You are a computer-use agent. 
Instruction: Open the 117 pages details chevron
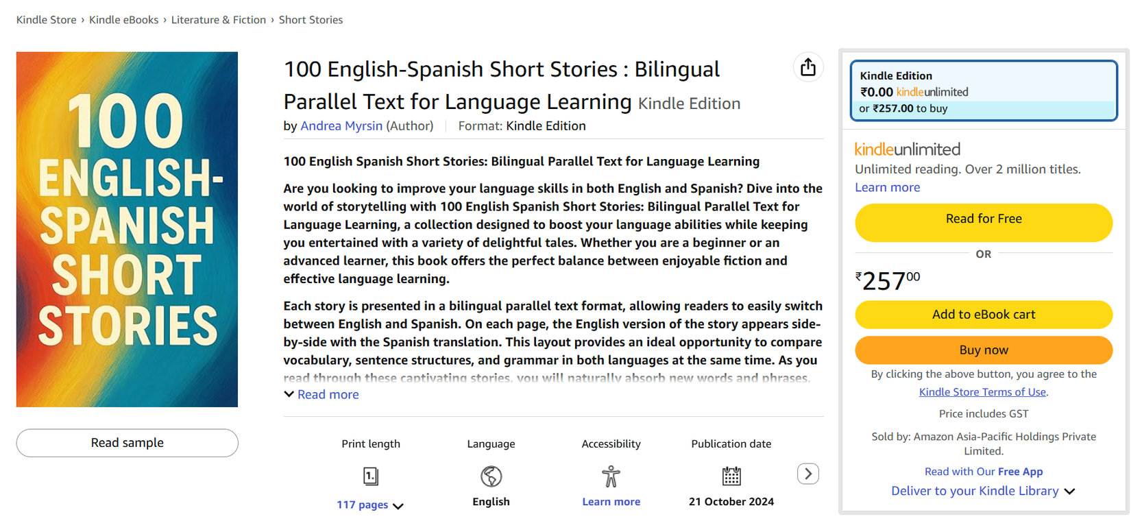398,505
